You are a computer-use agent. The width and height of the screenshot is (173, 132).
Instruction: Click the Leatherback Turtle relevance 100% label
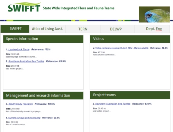click(41, 49)
